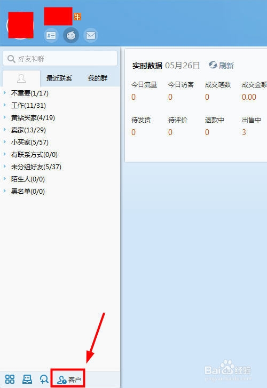The height and width of the screenshot is (388, 267).
Task: Open the four-squares apps icon
Action: pyautogui.click(x=10, y=379)
